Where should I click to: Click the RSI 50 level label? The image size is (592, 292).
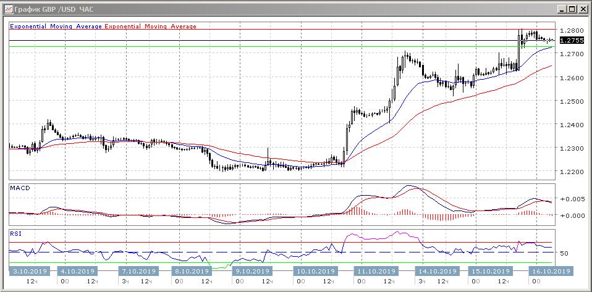pos(565,252)
